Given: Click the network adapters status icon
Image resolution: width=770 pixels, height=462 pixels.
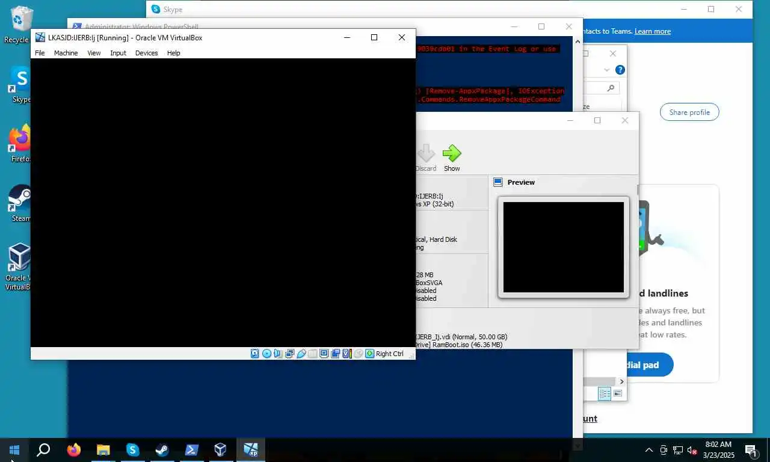Looking at the screenshot, I should coord(290,354).
